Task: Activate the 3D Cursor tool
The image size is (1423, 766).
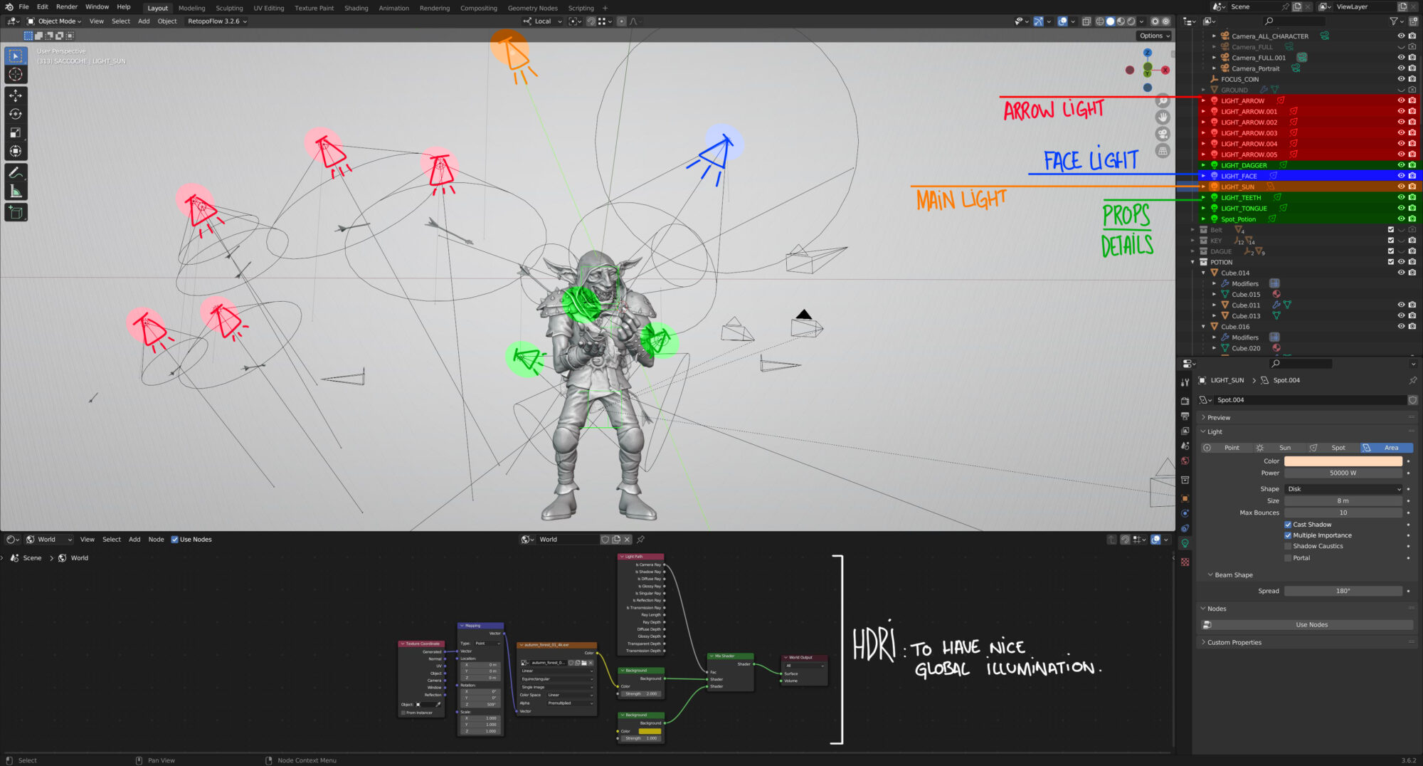Action: coord(16,74)
